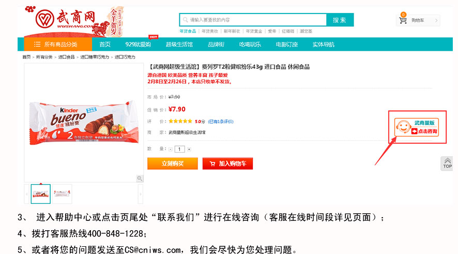Viewport: 458px width, 254px height.
Task: Expand the 购物车 cart arrow
Action: 436,21
